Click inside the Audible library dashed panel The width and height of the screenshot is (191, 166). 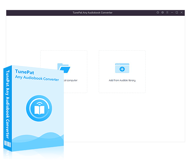pos(122,72)
